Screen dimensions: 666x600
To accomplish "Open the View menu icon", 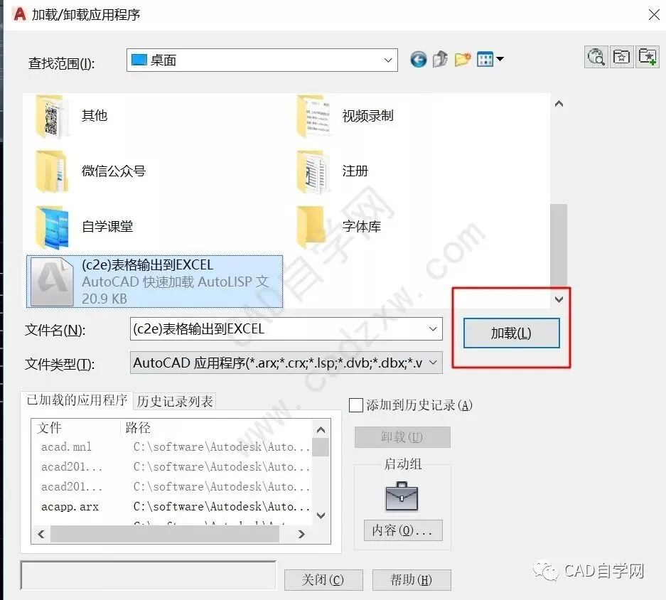I will [x=490, y=59].
